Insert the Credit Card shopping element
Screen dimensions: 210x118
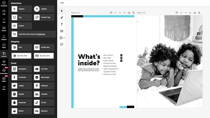coord(44,47)
